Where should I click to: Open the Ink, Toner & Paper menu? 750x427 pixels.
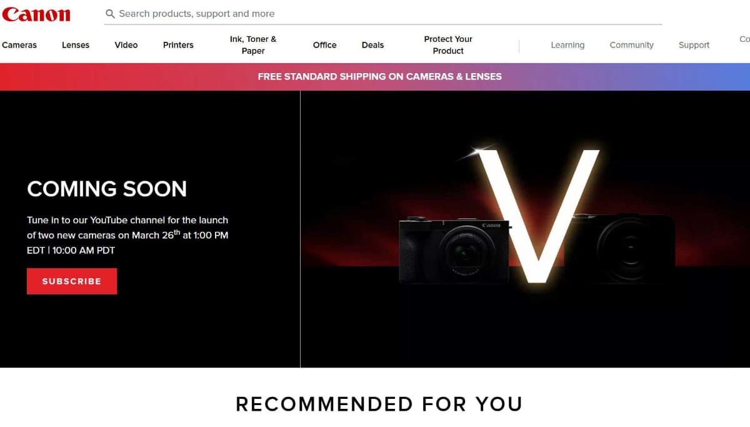(x=253, y=45)
